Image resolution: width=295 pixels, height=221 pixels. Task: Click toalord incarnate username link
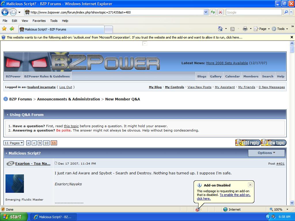[x=41, y=87]
